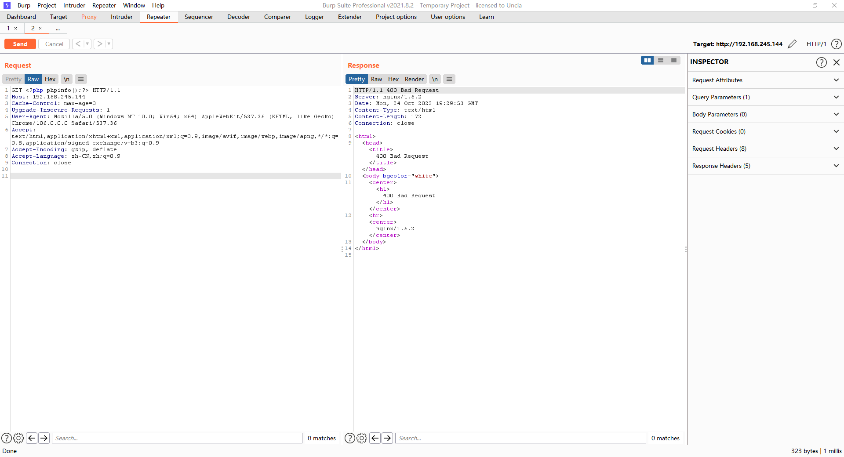Expand Request Headers (8) section
The image size is (844, 457).
(x=766, y=149)
